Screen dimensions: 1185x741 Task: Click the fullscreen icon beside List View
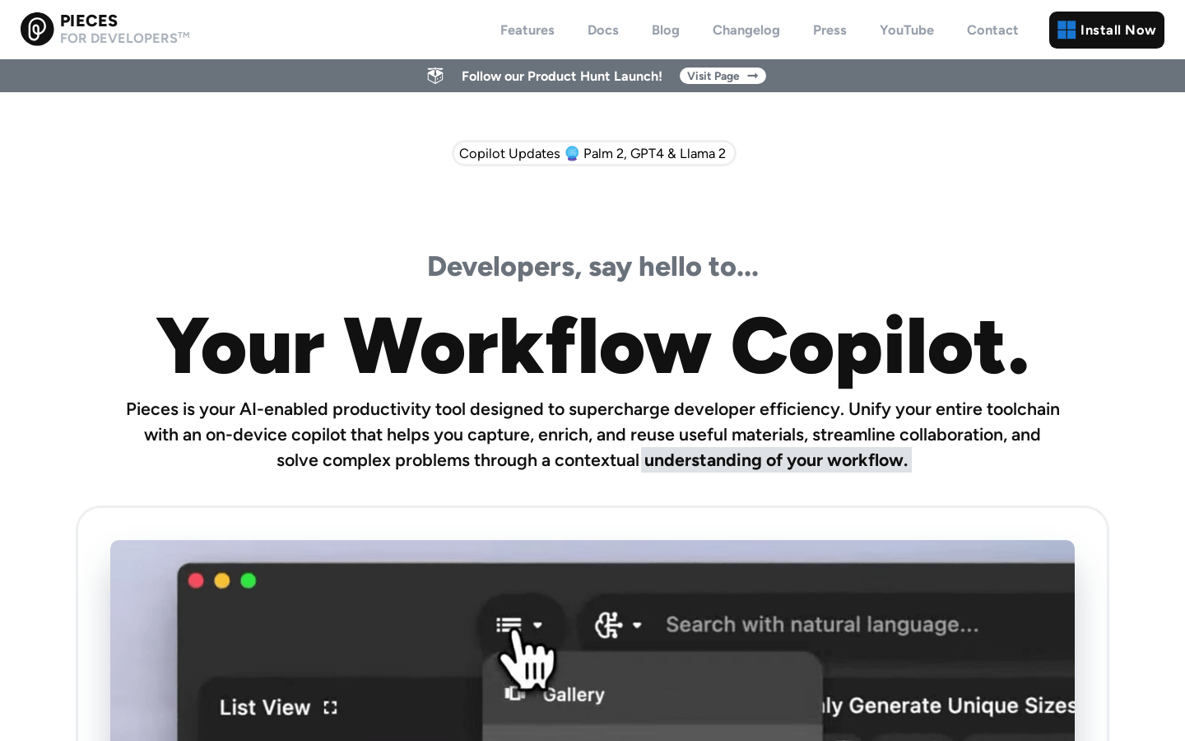331,707
